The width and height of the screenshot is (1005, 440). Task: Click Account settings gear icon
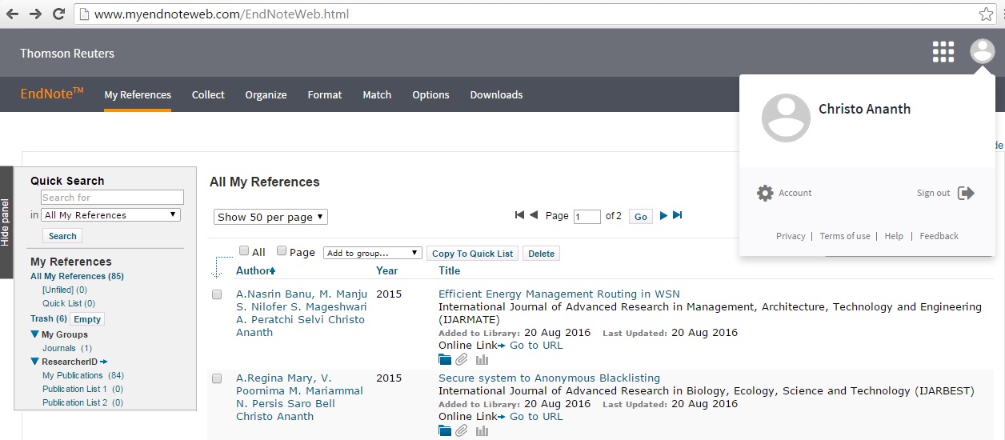(765, 193)
